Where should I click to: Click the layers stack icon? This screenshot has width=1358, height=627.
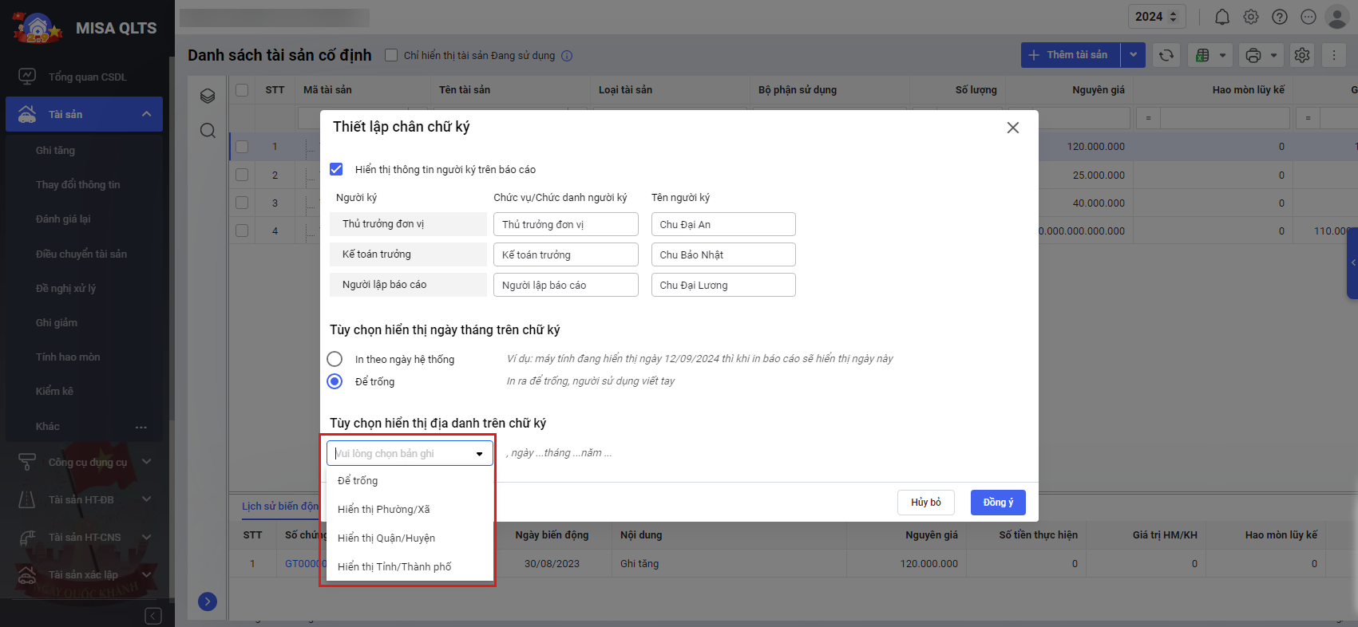pos(208,96)
